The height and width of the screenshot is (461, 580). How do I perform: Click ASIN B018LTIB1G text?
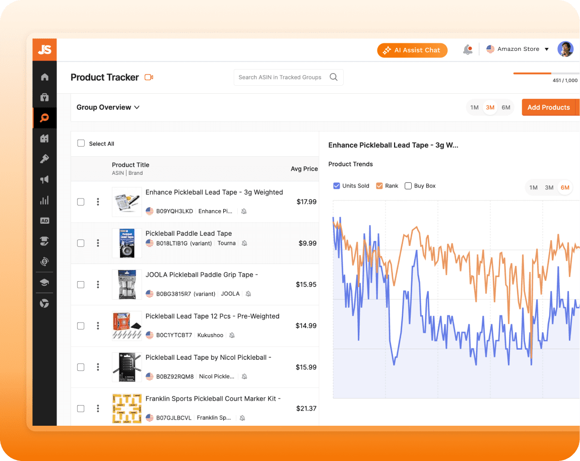tap(172, 243)
